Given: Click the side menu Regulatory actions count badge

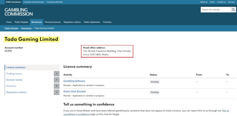Looking at the screenshot, I should [57, 92].
